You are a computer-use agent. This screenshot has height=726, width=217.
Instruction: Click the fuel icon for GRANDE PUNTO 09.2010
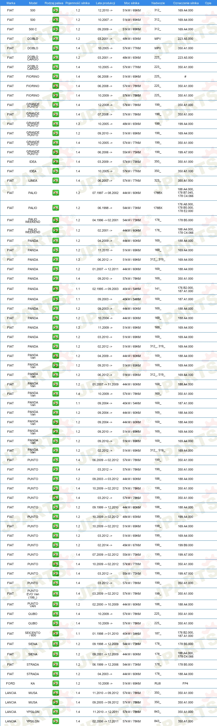(56, 133)
